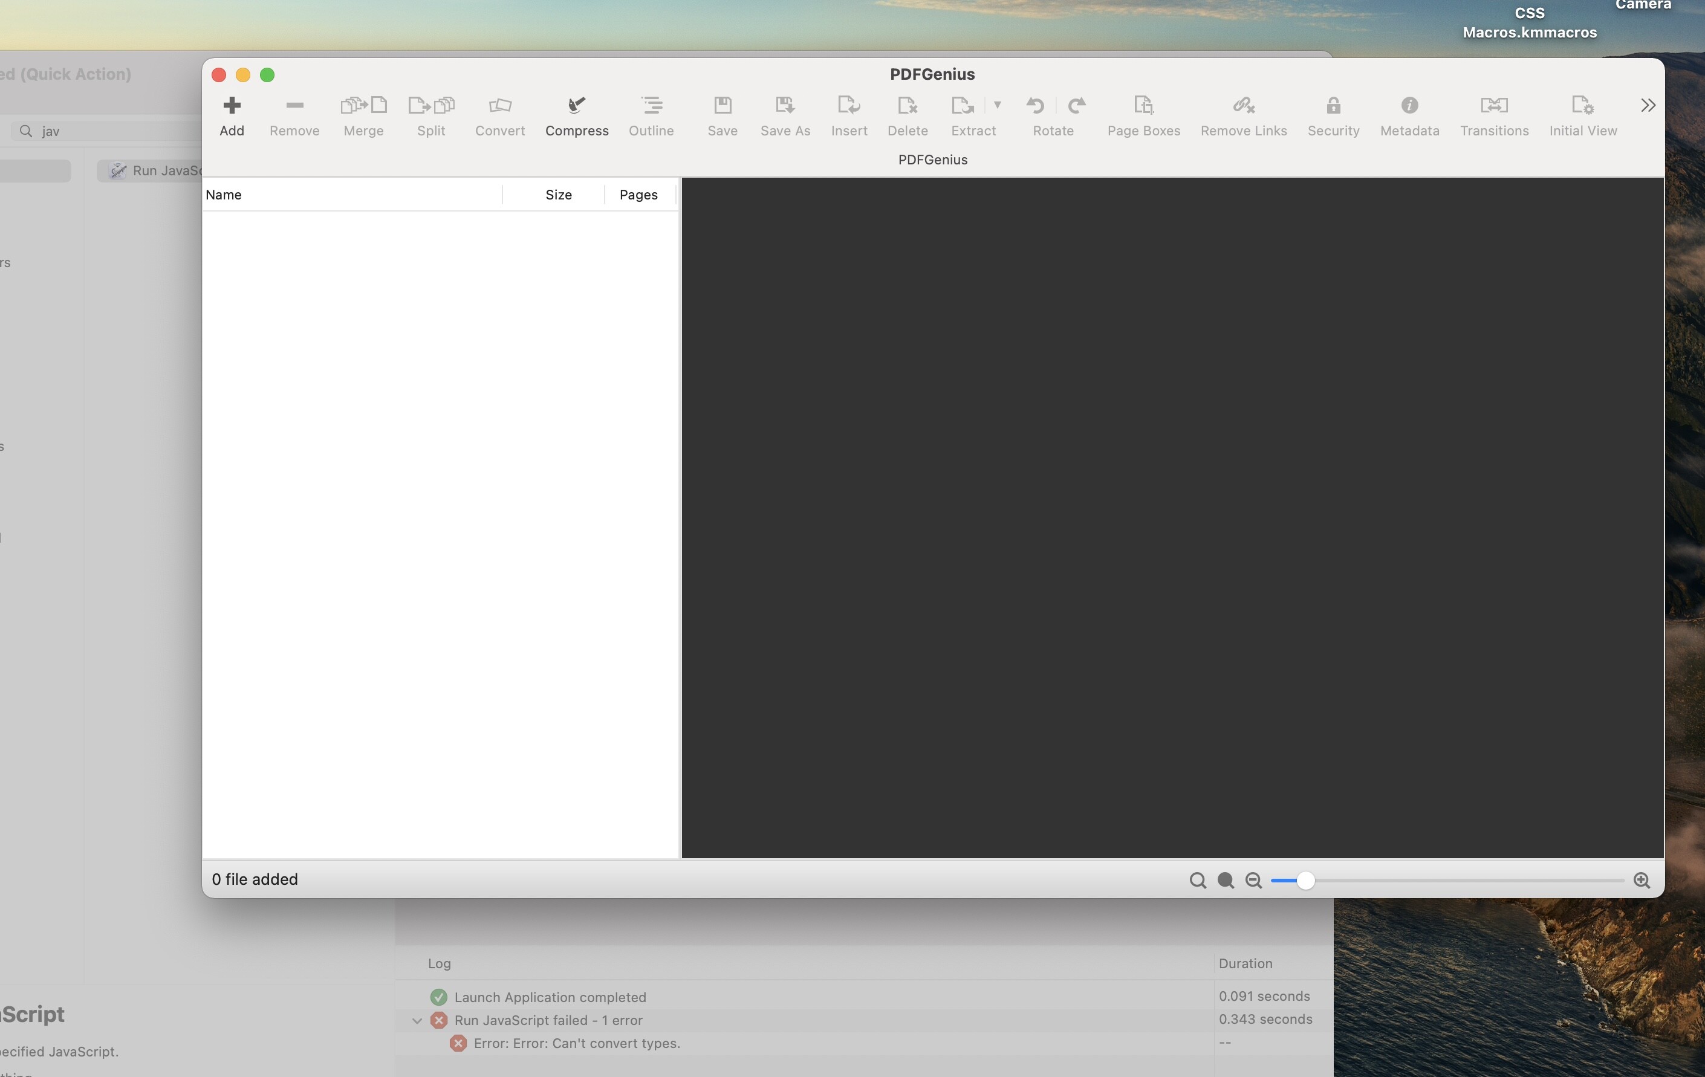This screenshot has width=1705, height=1077.
Task: Sort file list by Size column
Action: pyautogui.click(x=554, y=195)
